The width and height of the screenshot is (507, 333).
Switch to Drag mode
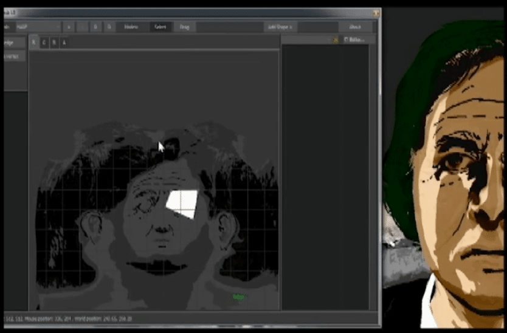(x=184, y=27)
